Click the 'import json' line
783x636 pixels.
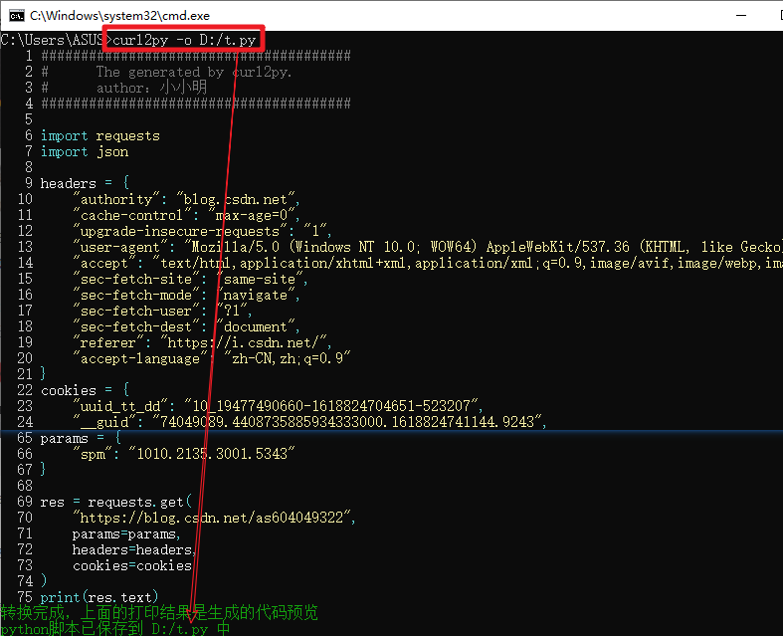(x=85, y=152)
